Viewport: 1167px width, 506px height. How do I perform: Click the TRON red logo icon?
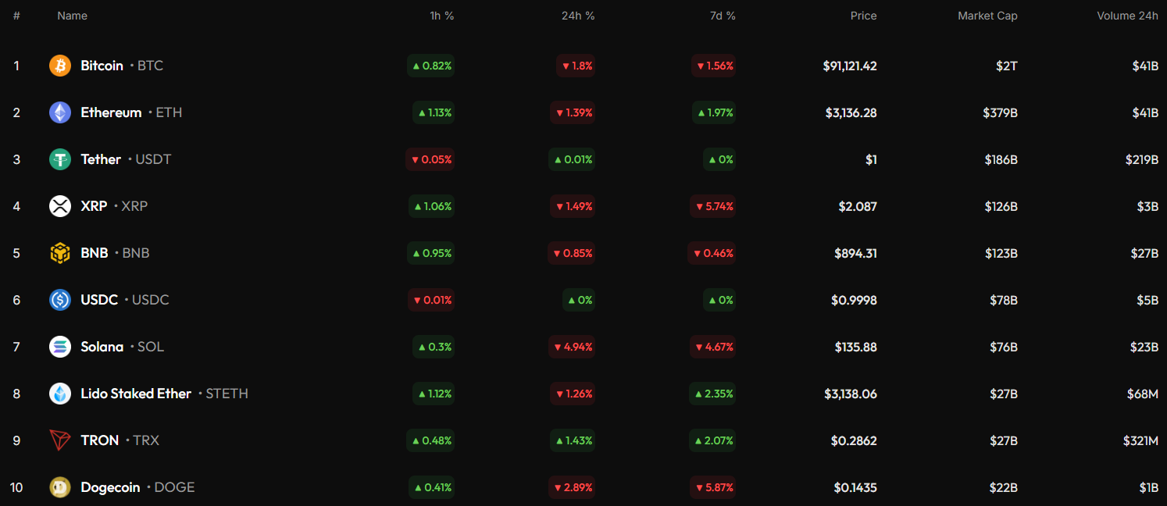point(60,440)
